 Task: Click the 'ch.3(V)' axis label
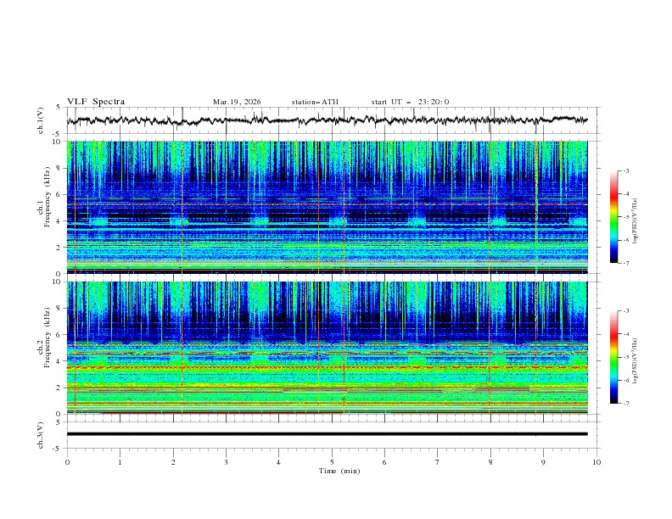(x=41, y=435)
